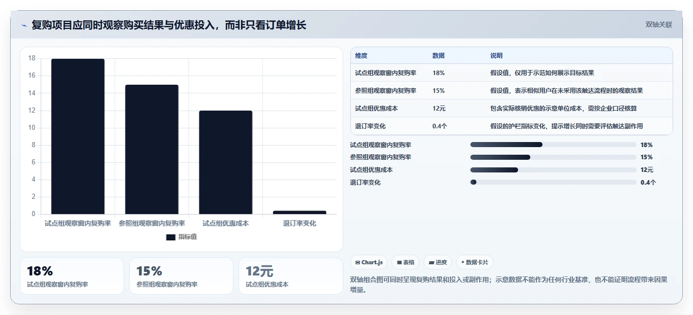The width and height of the screenshot is (693, 315).
Task: Click the y-axis tick value 10
Action: tap(32, 127)
